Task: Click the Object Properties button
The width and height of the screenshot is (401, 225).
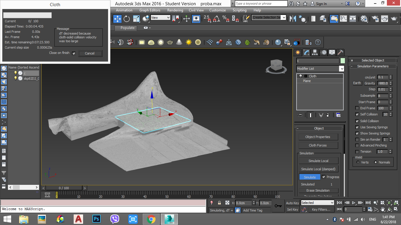Action: (318, 137)
